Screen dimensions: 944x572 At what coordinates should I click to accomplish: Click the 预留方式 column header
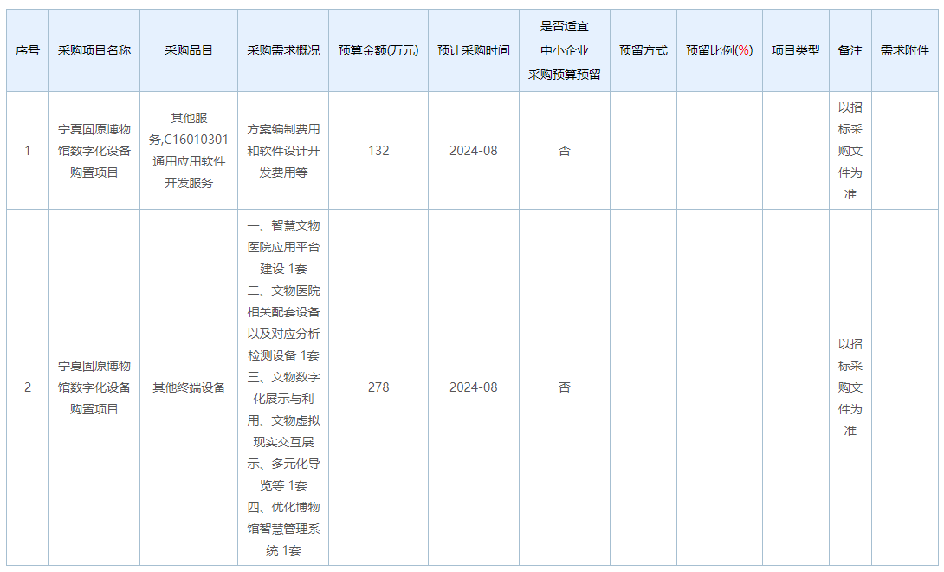[x=643, y=50]
